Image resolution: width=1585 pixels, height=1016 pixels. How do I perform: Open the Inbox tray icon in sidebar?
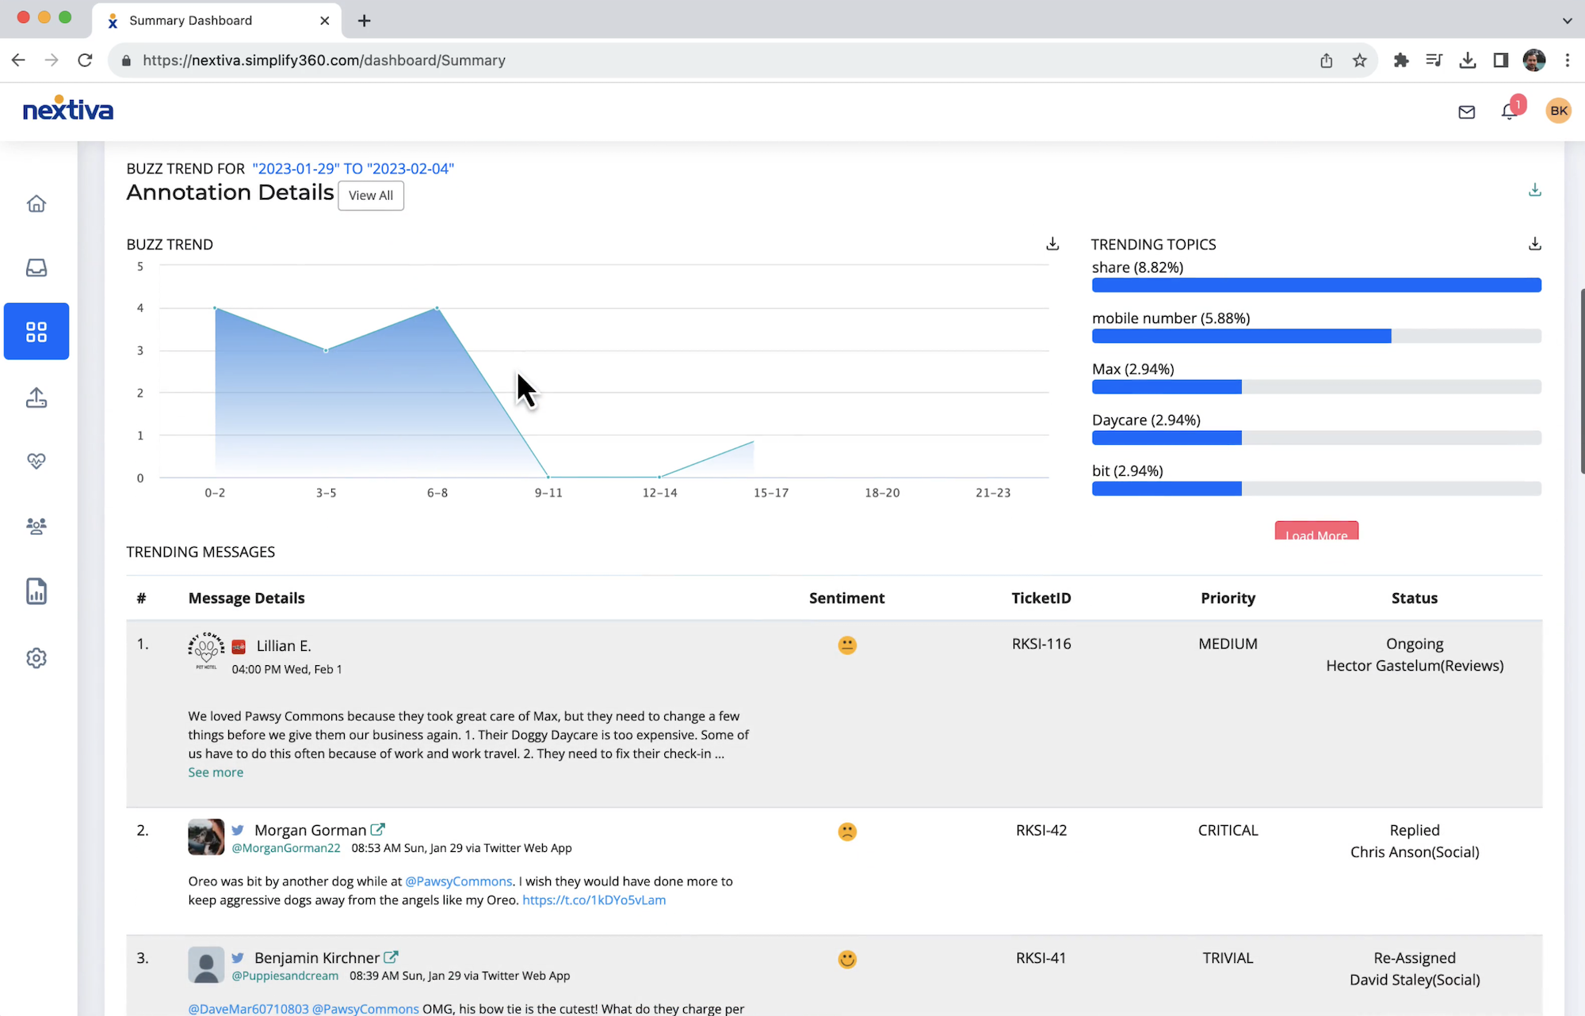[x=36, y=268]
